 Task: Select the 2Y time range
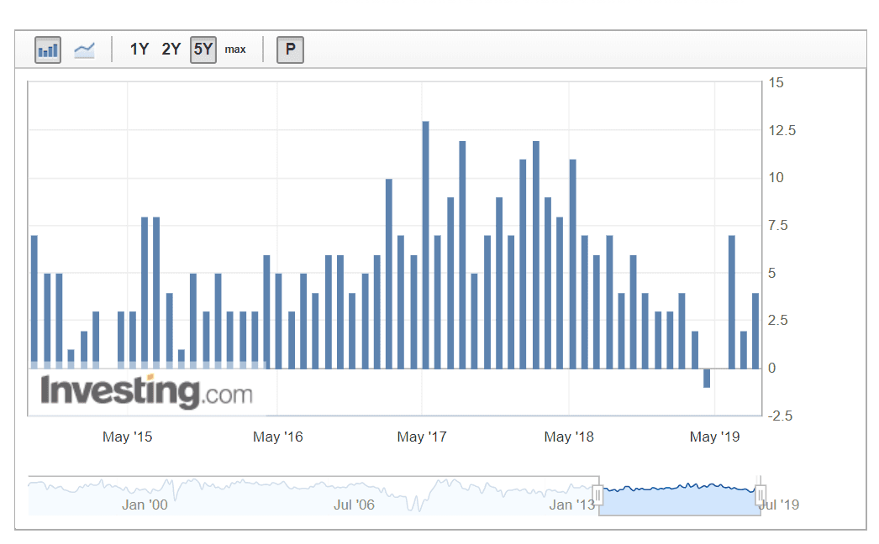coord(171,50)
